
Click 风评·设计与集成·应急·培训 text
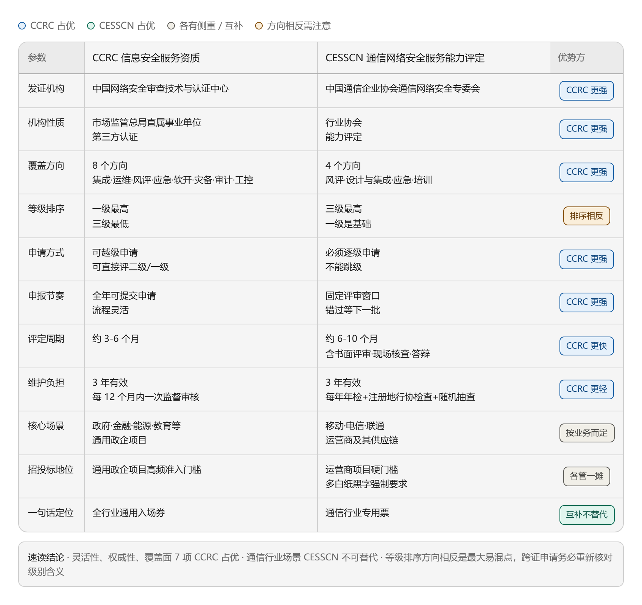(379, 180)
